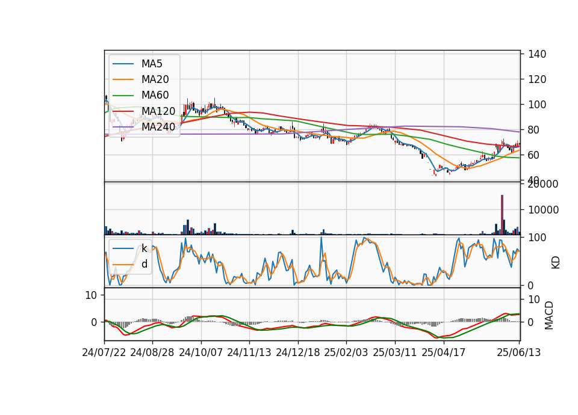Click the MACD axis title
This screenshot has height=415, width=578.
click(549, 315)
